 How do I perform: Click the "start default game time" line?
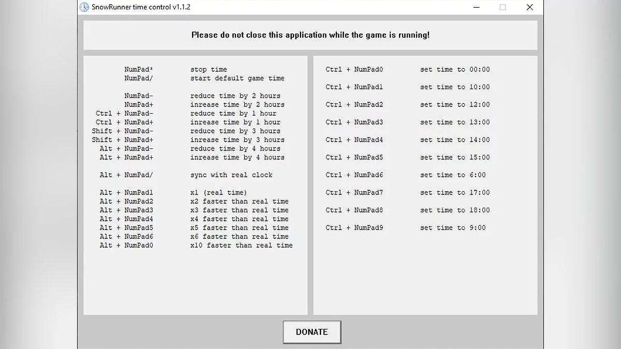pos(238,78)
